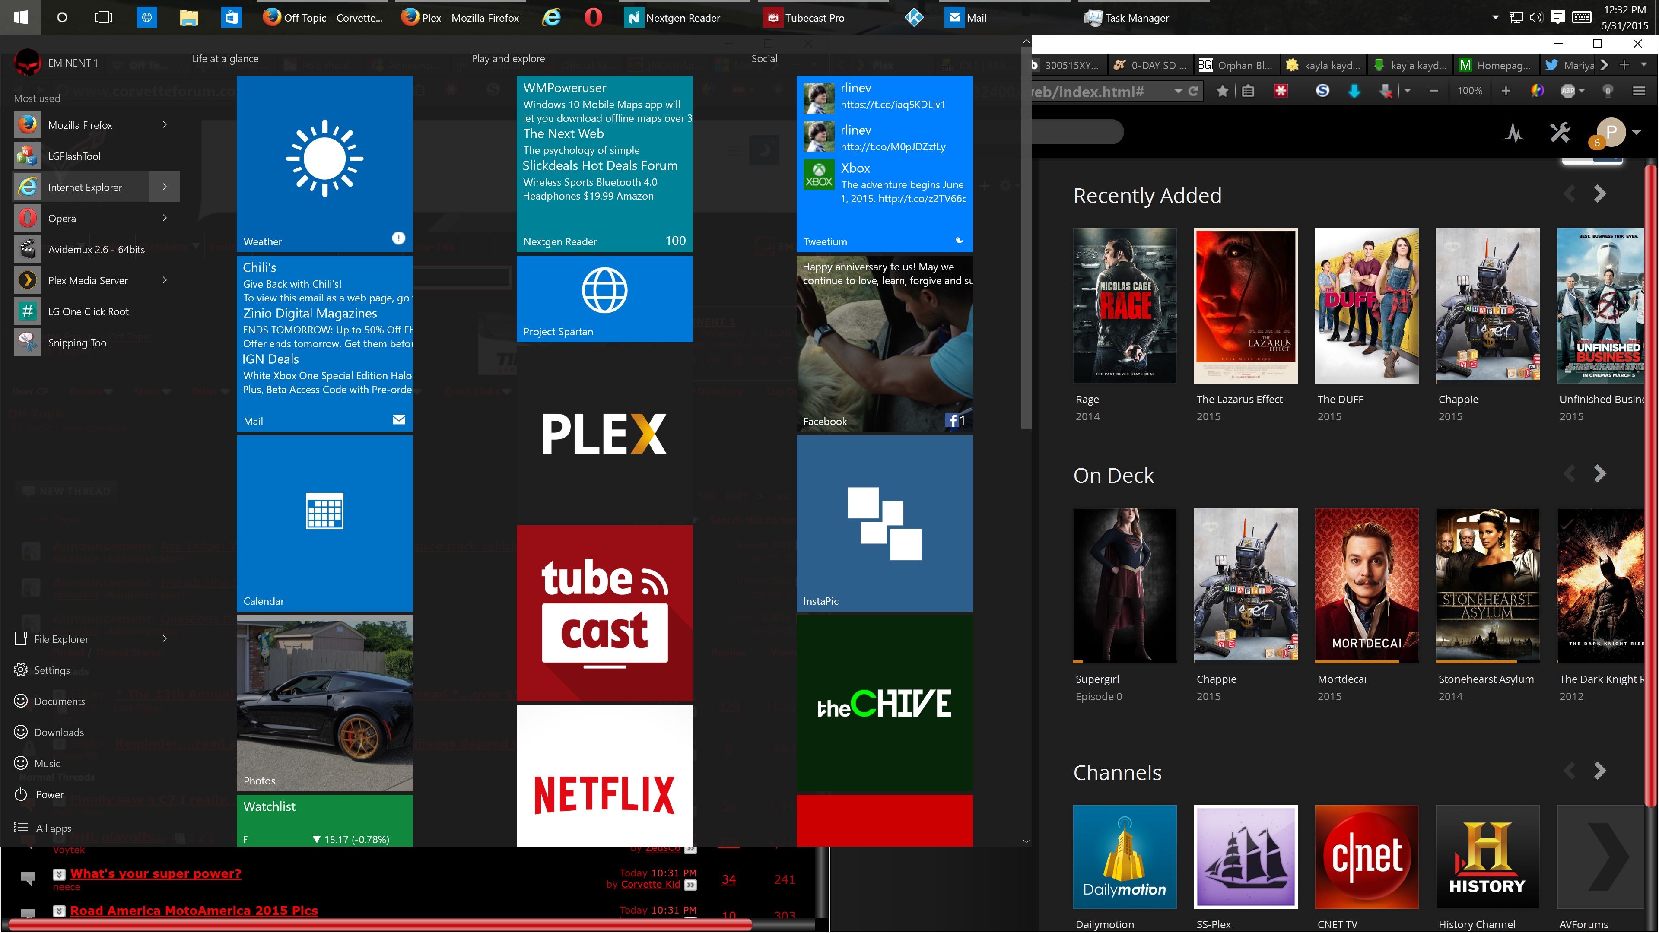
Task: Show bookmarks list icon in Firefox toolbar
Action: [1247, 91]
